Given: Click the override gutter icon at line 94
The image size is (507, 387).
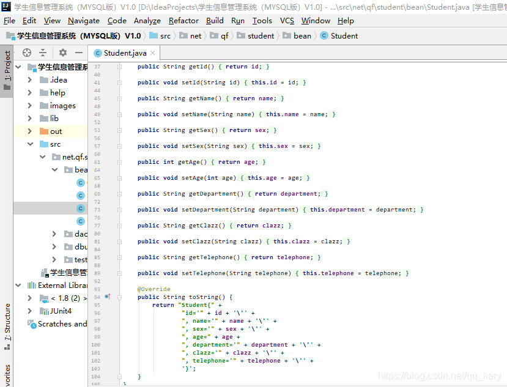Looking at the screenshot, I should coord(108,297).
